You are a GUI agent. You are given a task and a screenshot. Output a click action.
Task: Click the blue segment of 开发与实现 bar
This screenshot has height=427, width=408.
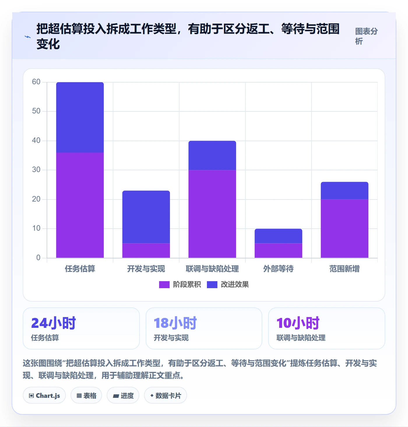146,217
